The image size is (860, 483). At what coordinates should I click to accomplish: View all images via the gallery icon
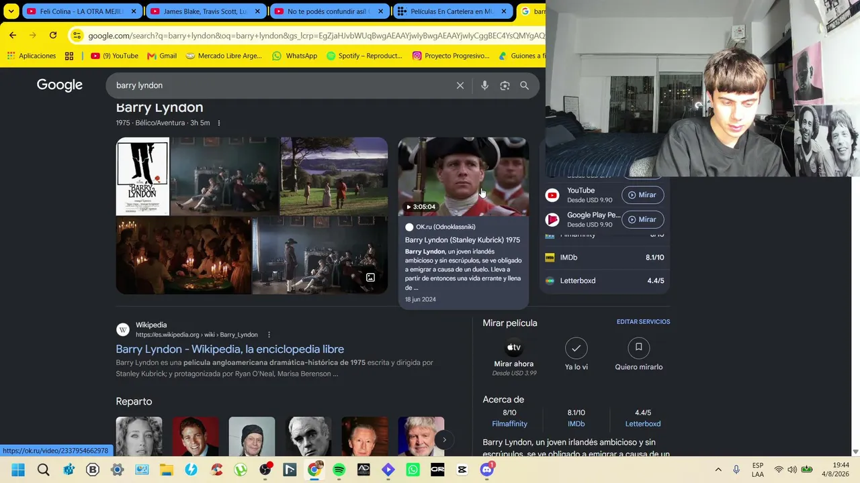370,277
